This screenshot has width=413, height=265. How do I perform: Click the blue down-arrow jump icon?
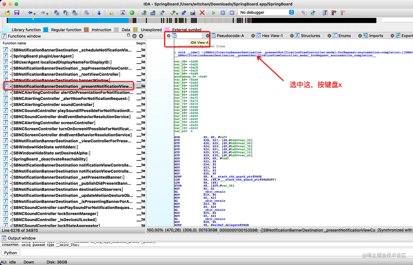(x=99, y=13)
